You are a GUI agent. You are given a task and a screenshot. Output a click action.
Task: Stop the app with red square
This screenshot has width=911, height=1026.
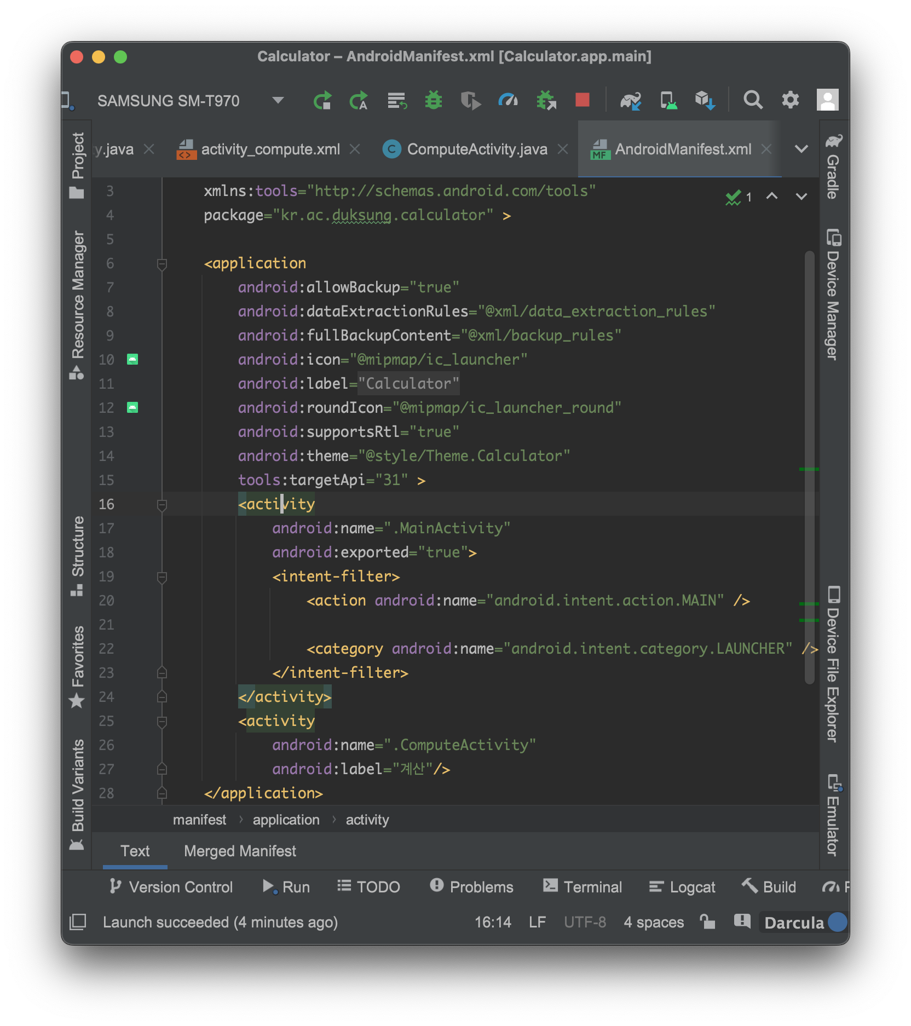583,100
